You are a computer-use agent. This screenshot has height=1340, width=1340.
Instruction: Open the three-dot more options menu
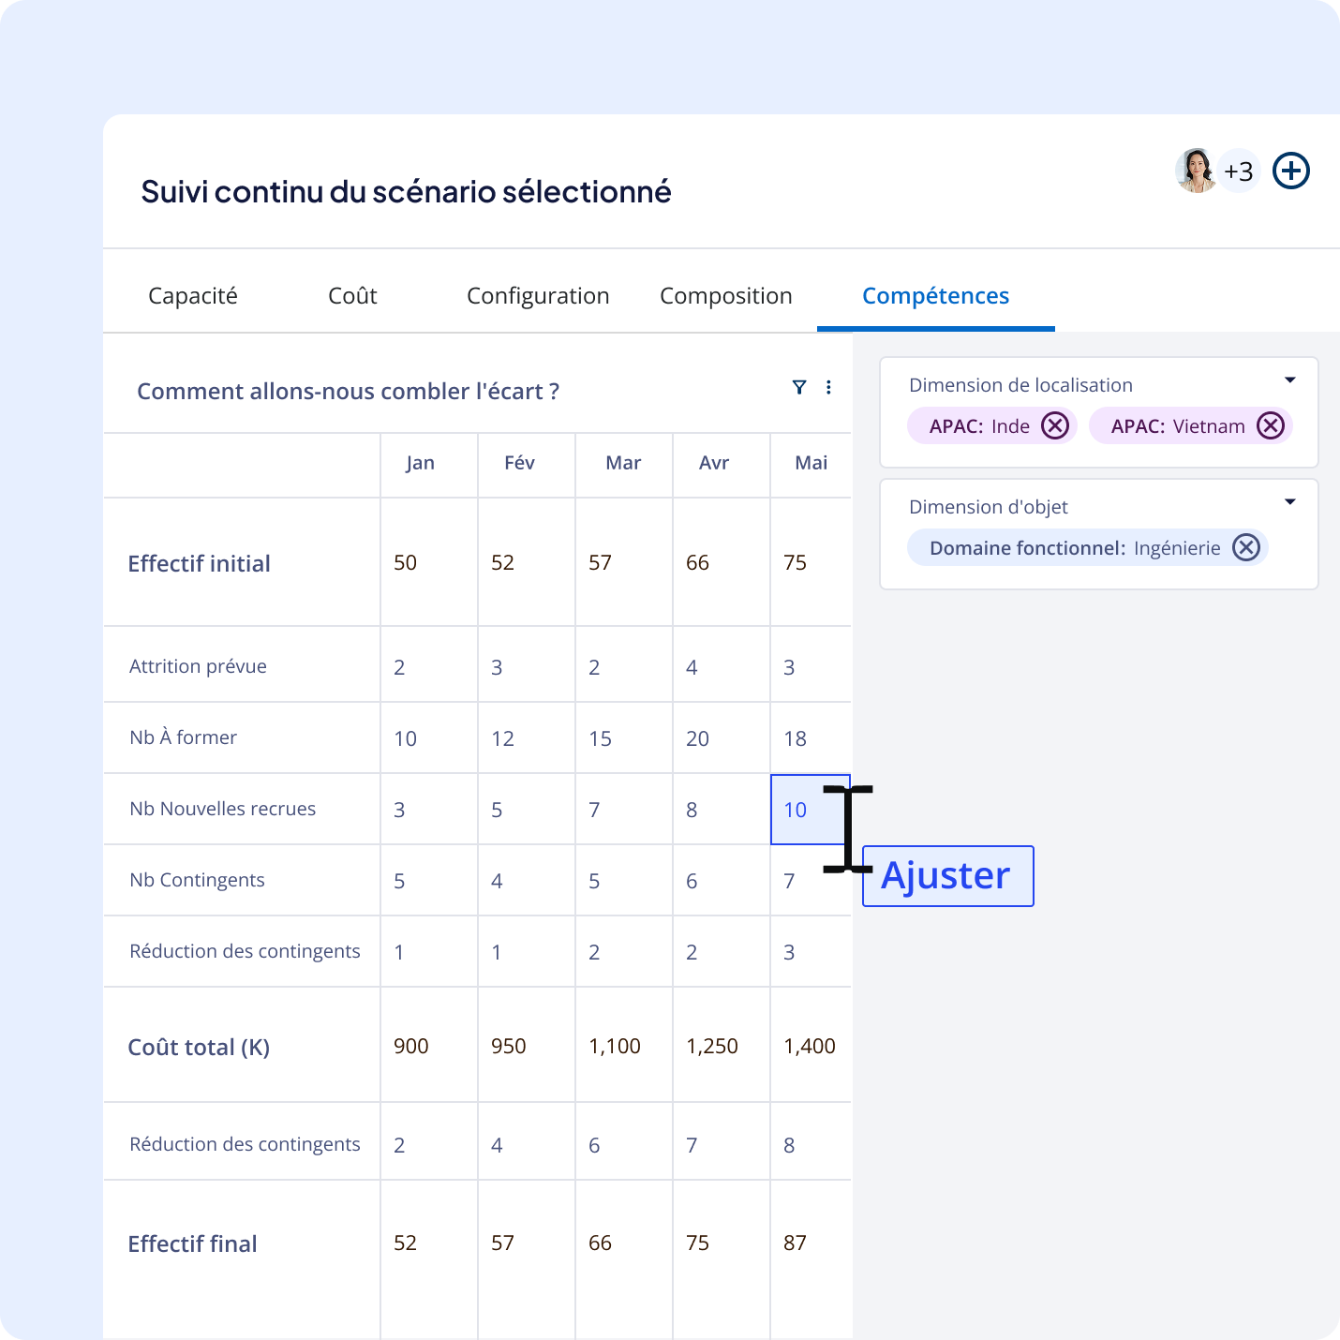click(x=828, y=387)
